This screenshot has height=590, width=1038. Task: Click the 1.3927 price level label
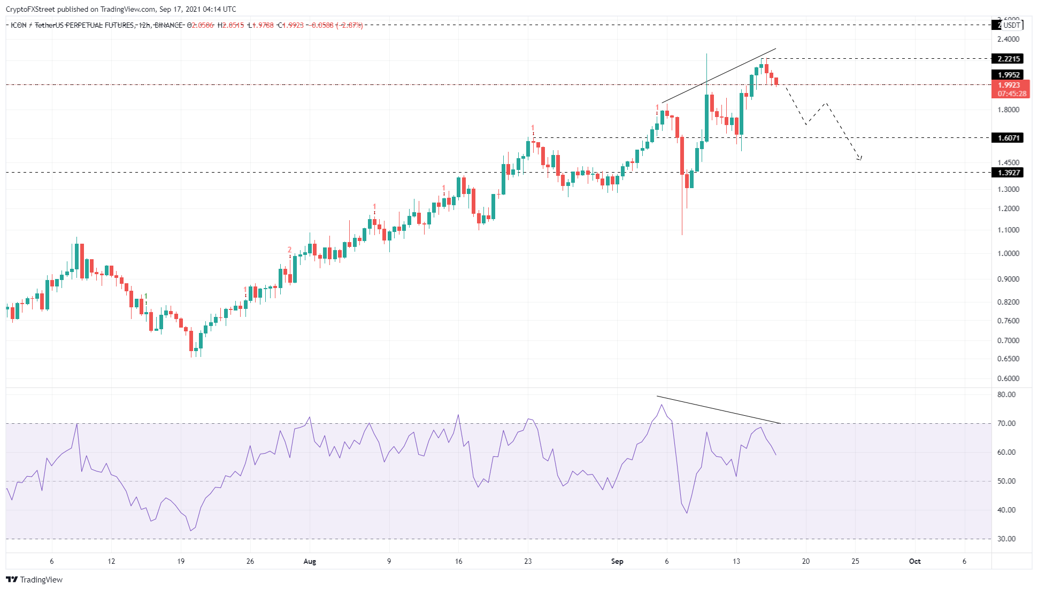[1008, 173]
